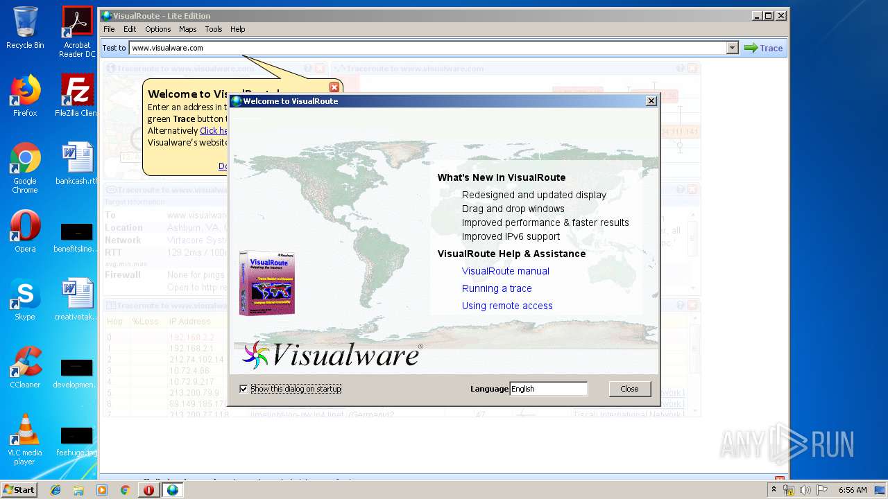Open the File menu

pos(109,29)
